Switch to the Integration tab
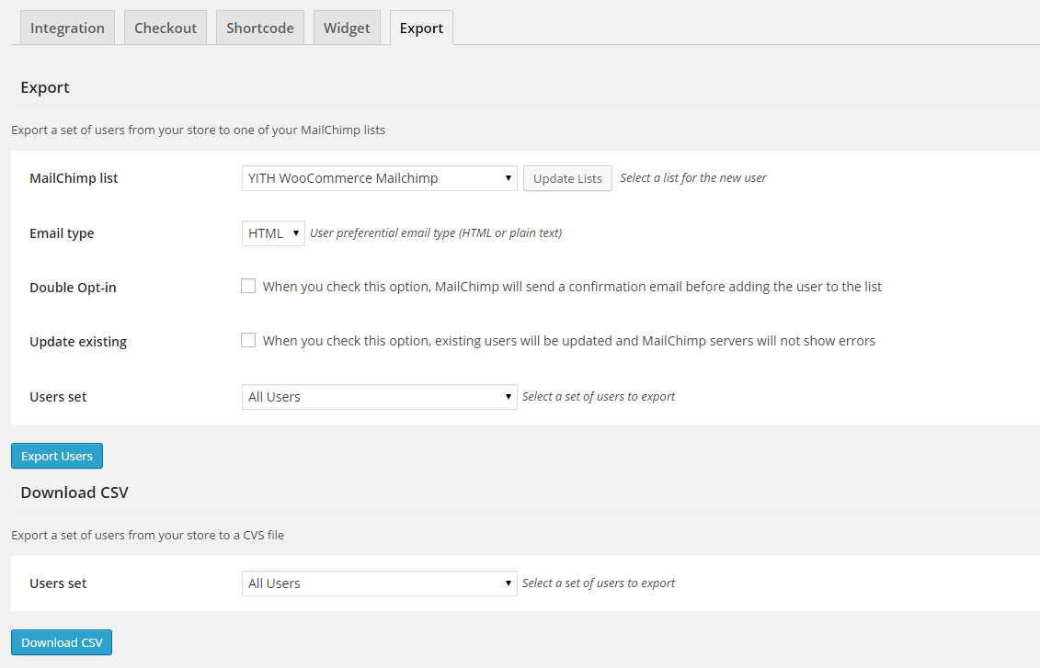Screen dimensions: 1040x668 (x=67, y=28)
